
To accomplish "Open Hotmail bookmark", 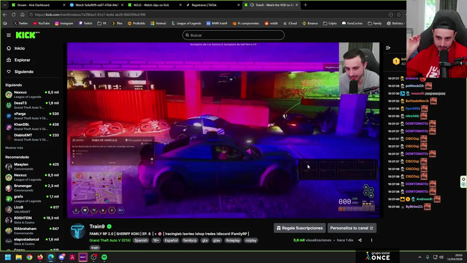I will coord(158,23).
